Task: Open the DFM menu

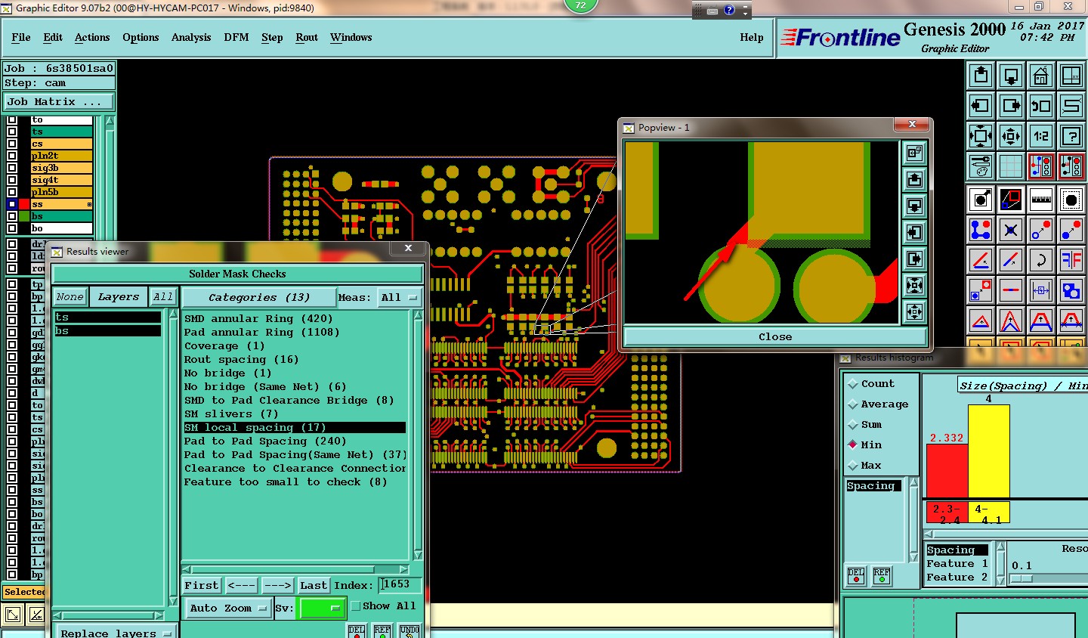Action: click(x=236, y=37)
